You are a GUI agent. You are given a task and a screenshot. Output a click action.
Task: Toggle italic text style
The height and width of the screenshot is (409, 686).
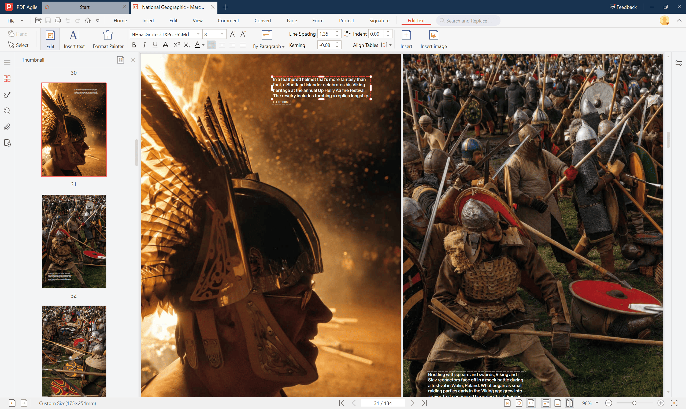click(x=144, y=45)
